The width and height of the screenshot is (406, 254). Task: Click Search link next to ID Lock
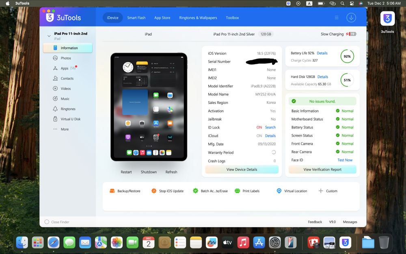click(270, 127)
